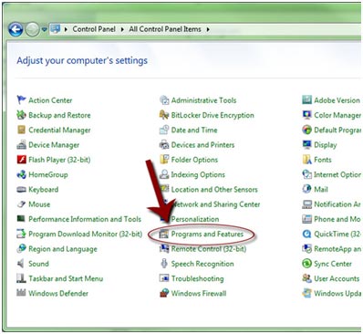Click the Speech Recognition microphone icon

pos(164,264)
